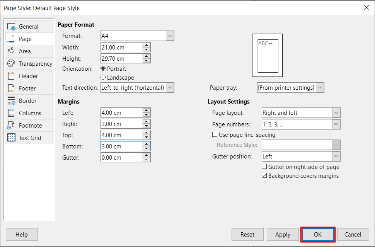375x247 pixels.
Task: Select the Text Grid icon
Action: click(x=12, y=138)
